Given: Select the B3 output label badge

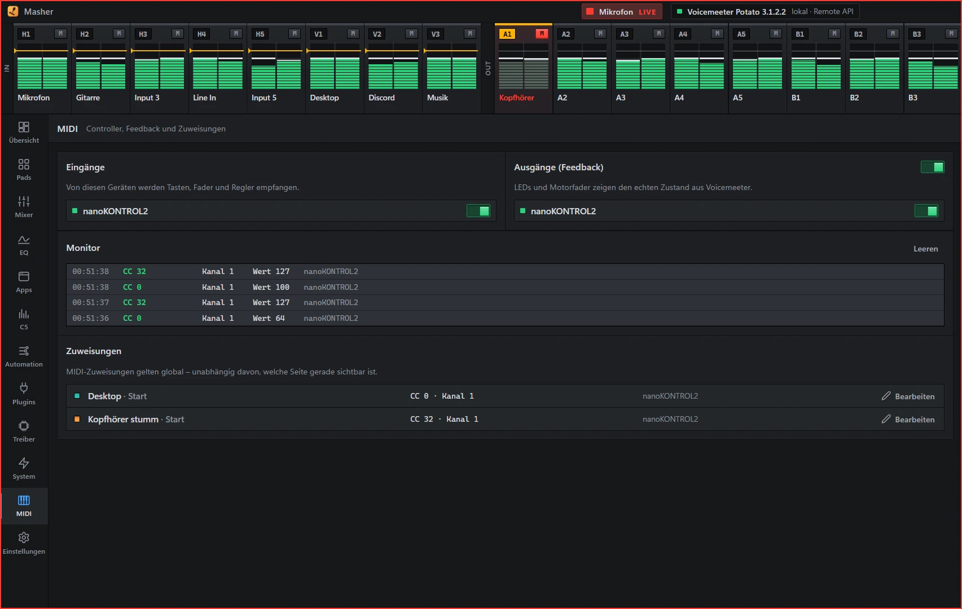Looking at the screenshot, I should coord(917,34).
